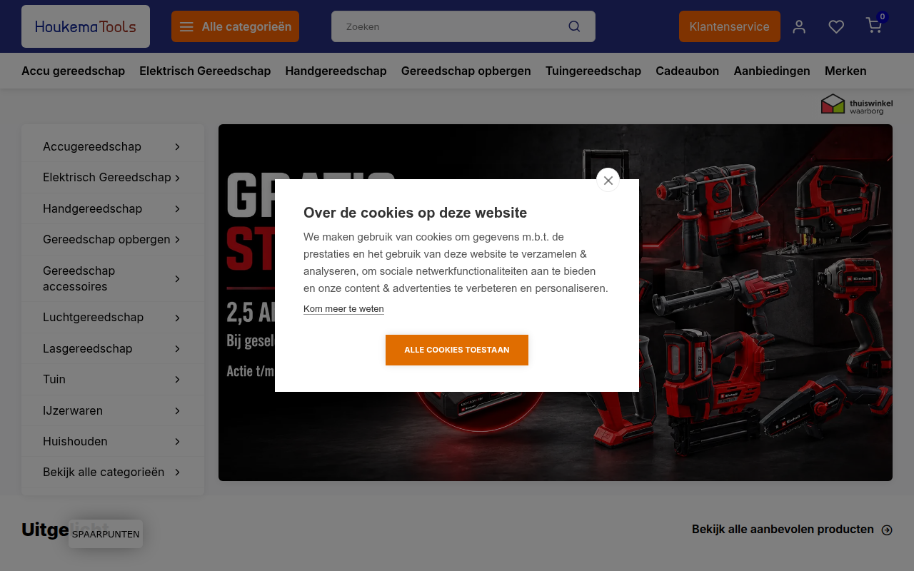Click the HoukemaTools logo
This screenshot has height=571, width=914.
[x=86, y=26]
